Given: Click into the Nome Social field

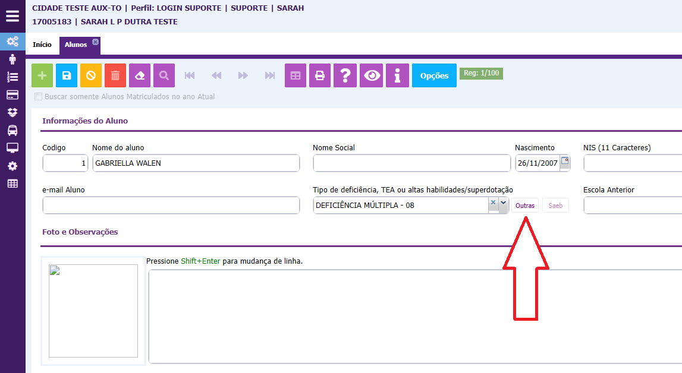Looking at the screenshot, I should pos(411,163).
